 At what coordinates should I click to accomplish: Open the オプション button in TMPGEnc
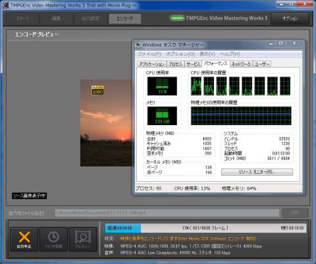290,18
